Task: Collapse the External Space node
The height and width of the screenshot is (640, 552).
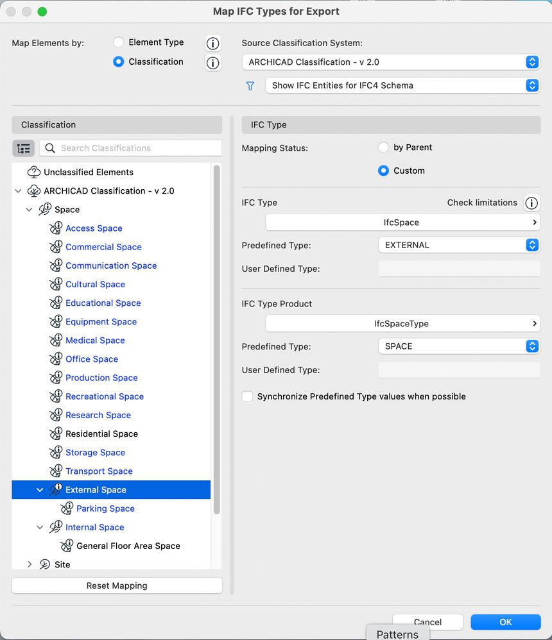Action: 40,490
